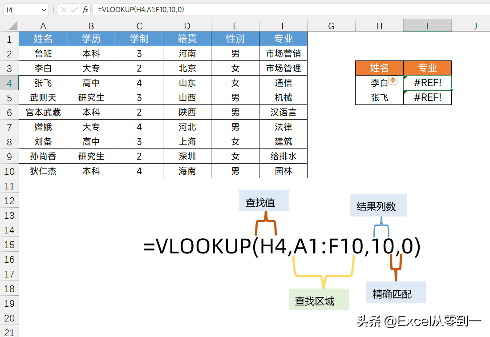Select row 20 header
This screenshot has width=490, height=337.
pyautogui.click(x=9, y=318)
